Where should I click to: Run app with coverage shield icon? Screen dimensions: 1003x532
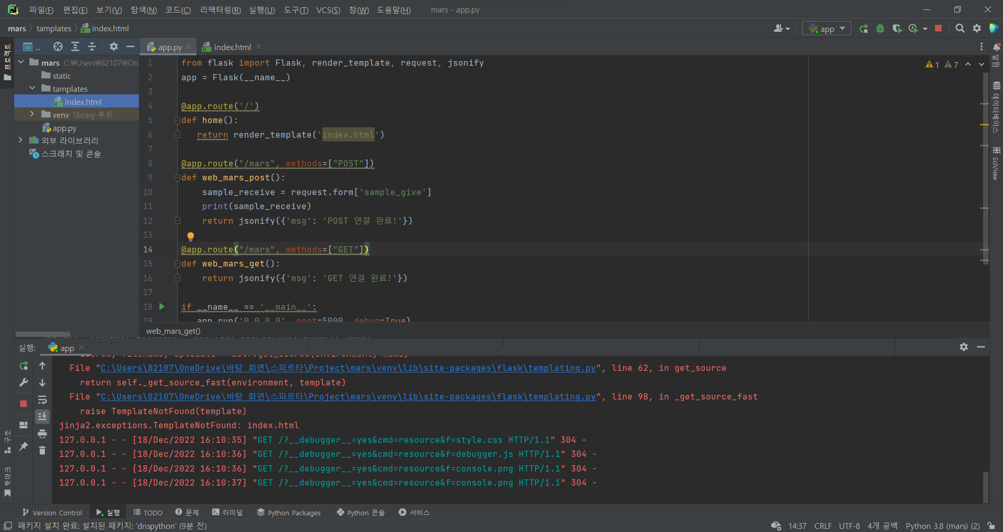896,29
